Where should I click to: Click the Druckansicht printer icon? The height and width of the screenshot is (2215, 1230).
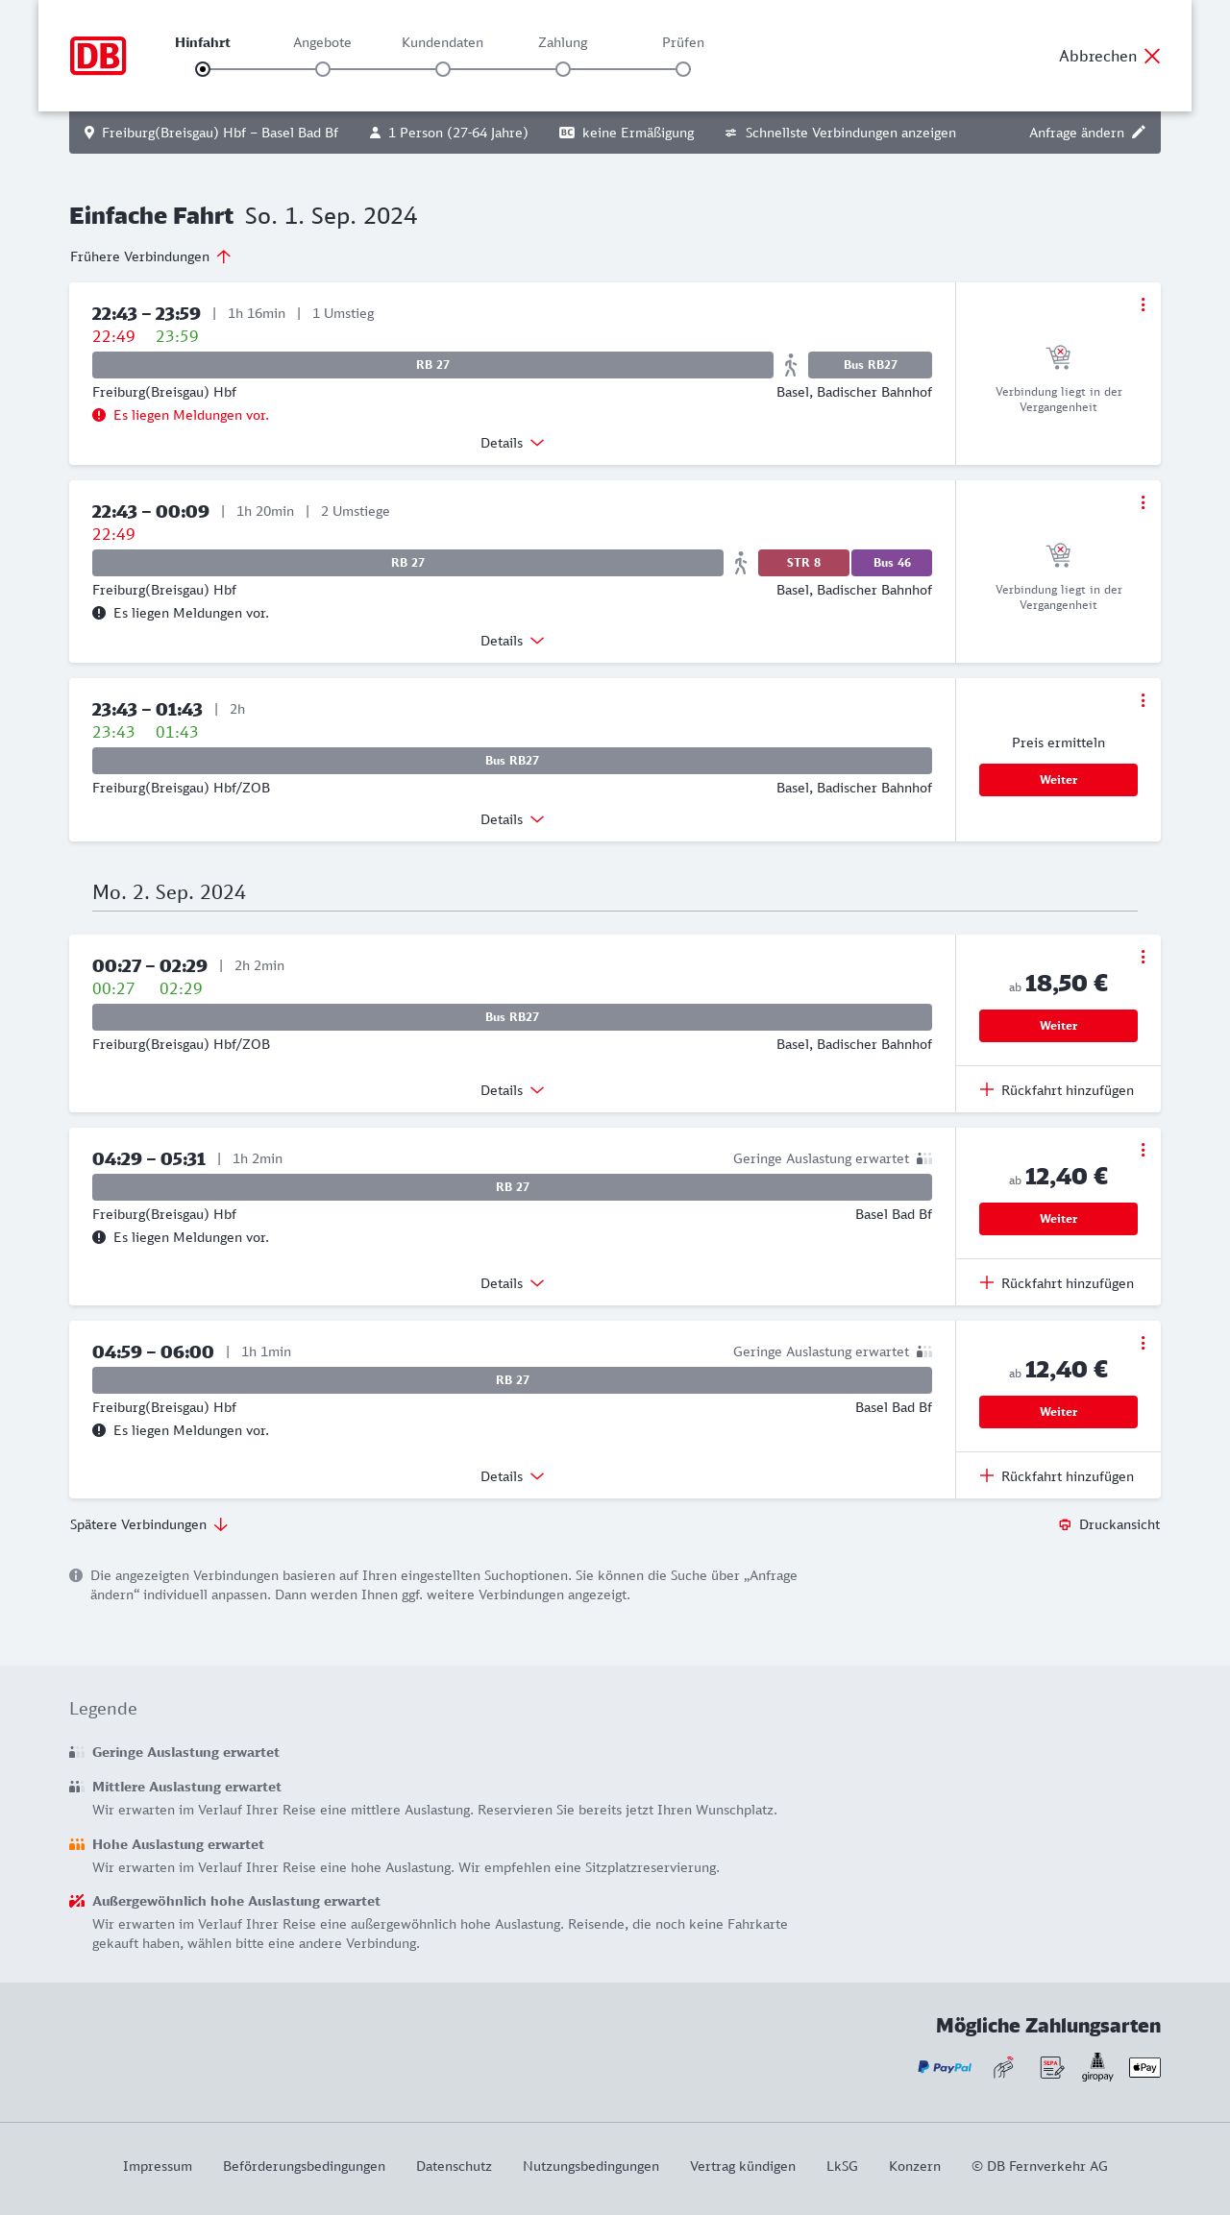[x=1065, y=1524]
